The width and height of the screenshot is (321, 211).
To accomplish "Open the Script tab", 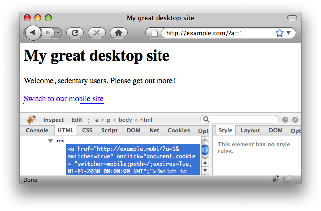I will pos(109,130).
